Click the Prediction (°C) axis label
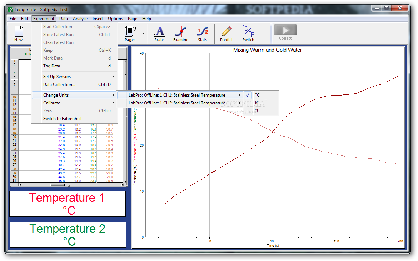418x261 pixels. 135,175
